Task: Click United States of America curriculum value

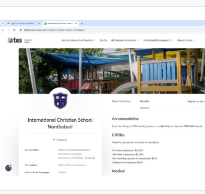Action: coord(72,165)
